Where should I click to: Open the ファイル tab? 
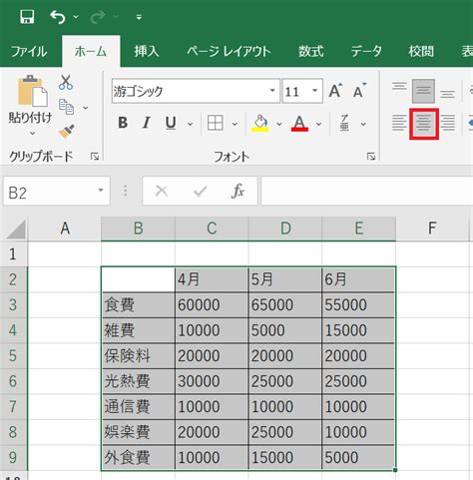[x=29, y=52]
